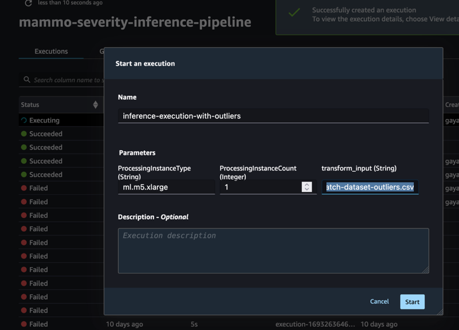This screenshot has width=459, height=330.
Task: Decrease the ProcessingInstanceCount with down arrow
Action: coord(307,190)
